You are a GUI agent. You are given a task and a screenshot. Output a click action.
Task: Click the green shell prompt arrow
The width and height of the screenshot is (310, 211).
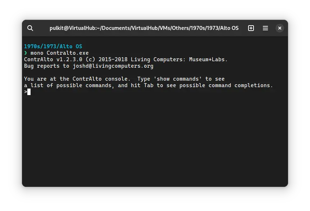pos(26,53)
